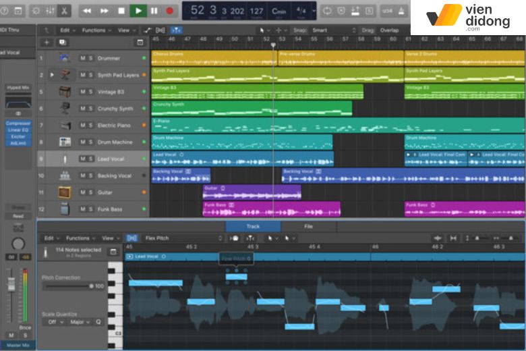Click the Linear EQ plugin slot
Viewport: 526px width, 351px height.
tap(18, 130)
